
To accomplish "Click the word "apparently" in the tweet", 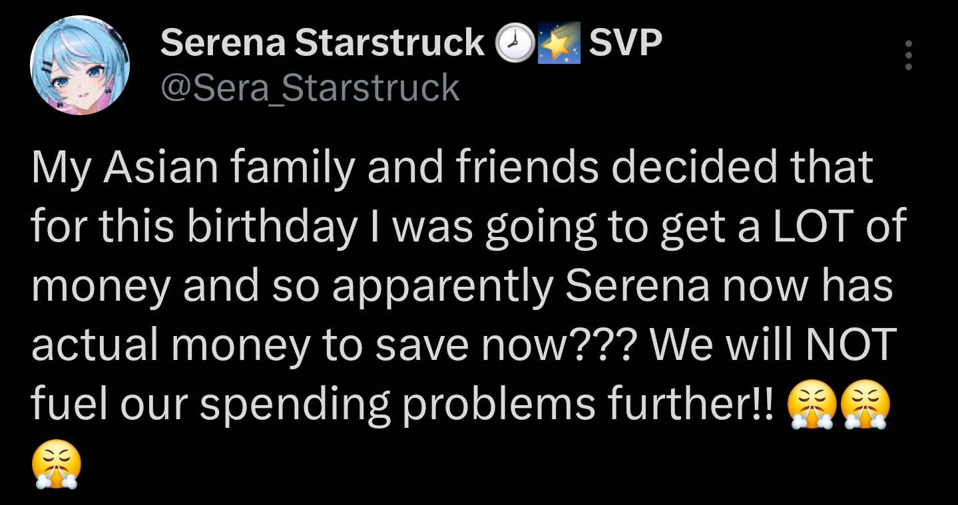I will [442, 285].
